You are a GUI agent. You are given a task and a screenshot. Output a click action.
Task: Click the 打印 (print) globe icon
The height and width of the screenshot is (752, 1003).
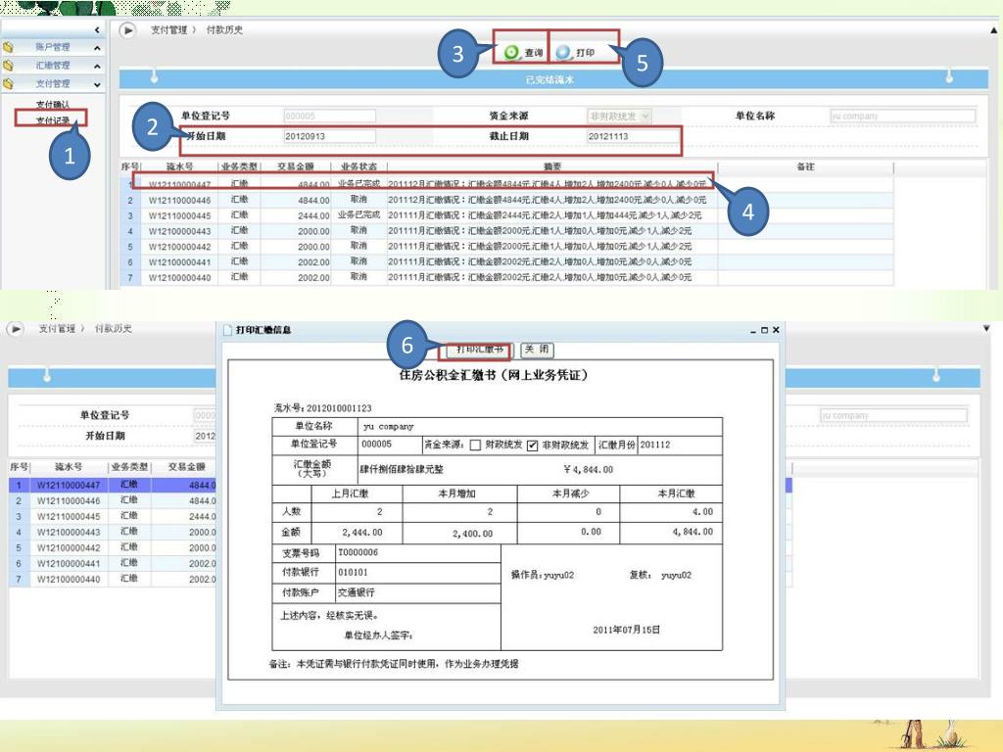(563, 53)
